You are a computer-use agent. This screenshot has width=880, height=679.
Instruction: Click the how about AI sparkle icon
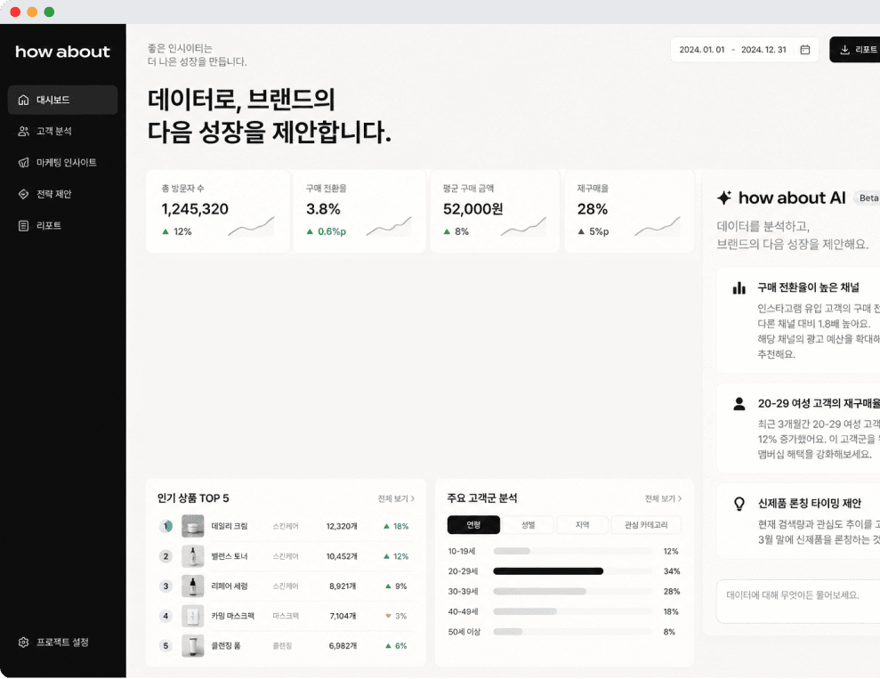tap(724, 198)
